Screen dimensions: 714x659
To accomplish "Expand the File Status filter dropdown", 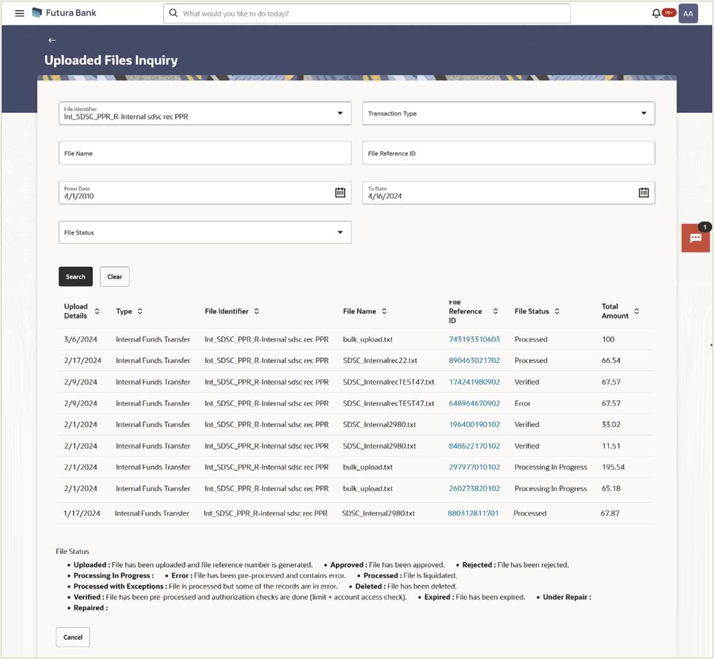I will (x=340, y=232).
